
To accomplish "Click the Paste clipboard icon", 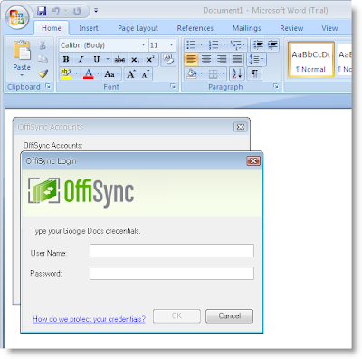I will point(22,50).
